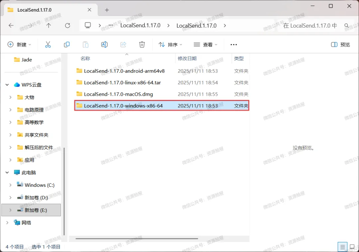
Task: Select LocalSend-1.17.0-macOS.dmg folder
Action: 162,94
